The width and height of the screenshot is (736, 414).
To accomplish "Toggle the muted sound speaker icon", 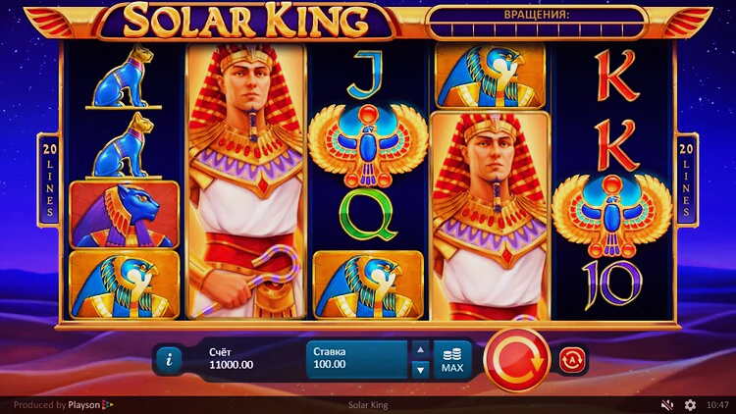I will (x=666, y=404).
